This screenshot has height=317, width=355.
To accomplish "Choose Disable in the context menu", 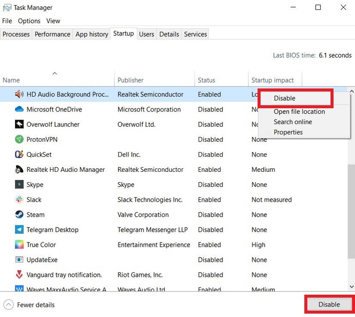I will pos(285,98).
